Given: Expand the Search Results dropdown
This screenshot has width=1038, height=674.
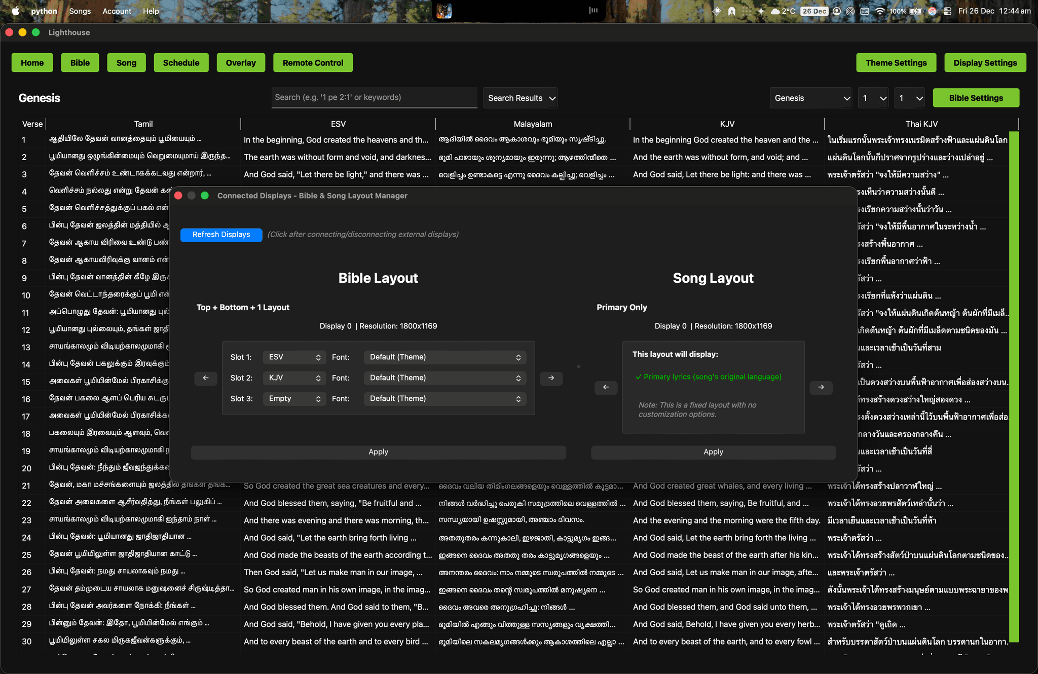Looking at the screenshot, I should tap(521, 98).
